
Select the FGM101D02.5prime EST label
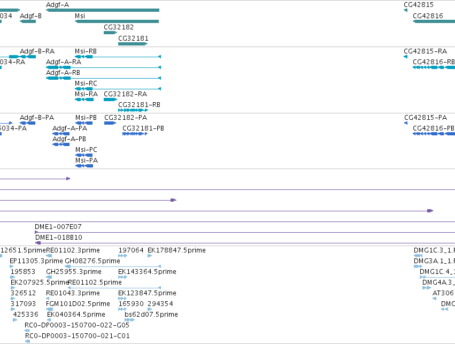pos(78,304)
